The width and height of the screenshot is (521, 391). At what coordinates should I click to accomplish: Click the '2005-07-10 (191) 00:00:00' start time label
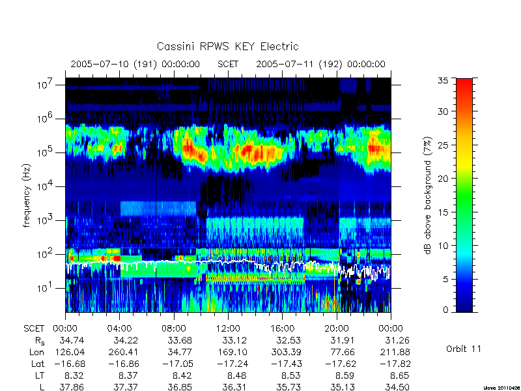click(135, 64)
